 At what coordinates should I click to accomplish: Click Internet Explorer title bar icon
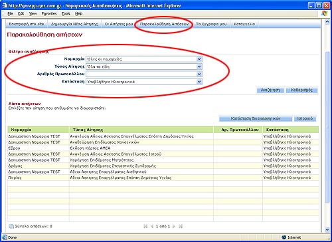click(x=4, y=5)
